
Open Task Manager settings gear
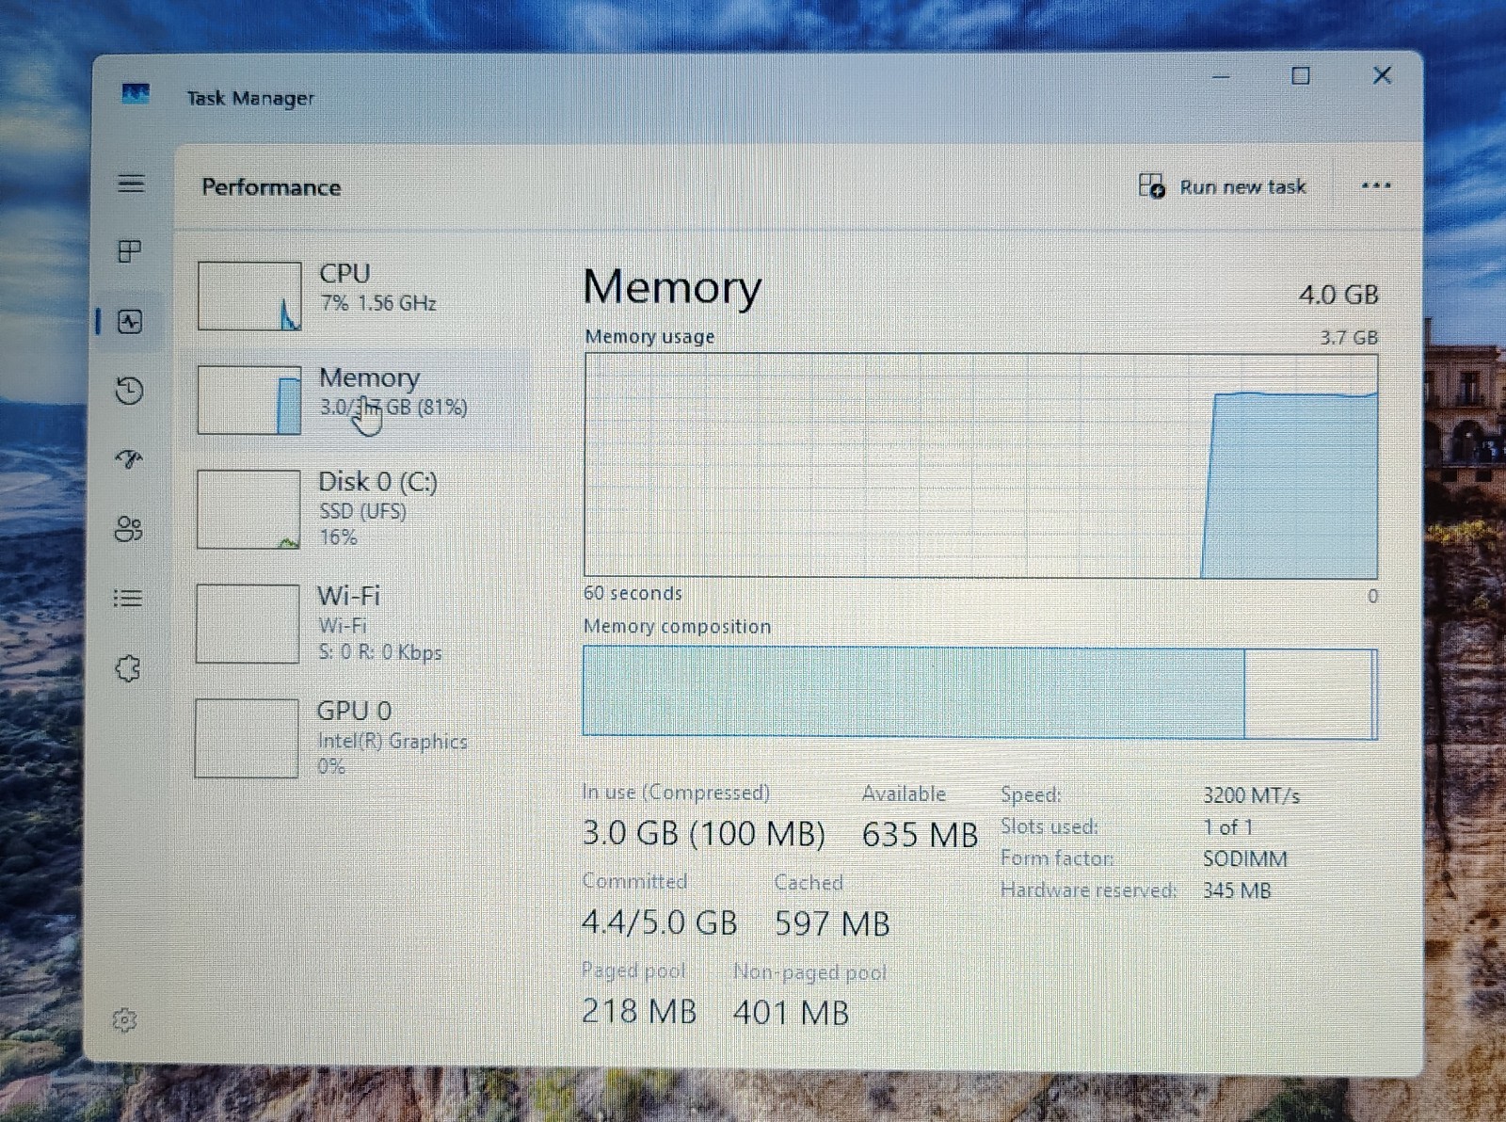pos(124,1019)
